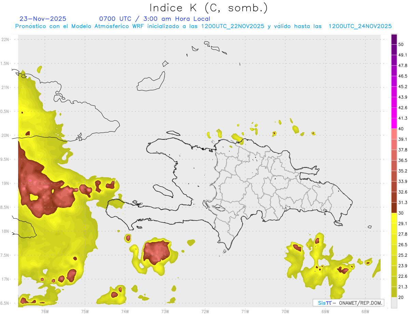Click the "68W" longitude label

pos(365,311)
